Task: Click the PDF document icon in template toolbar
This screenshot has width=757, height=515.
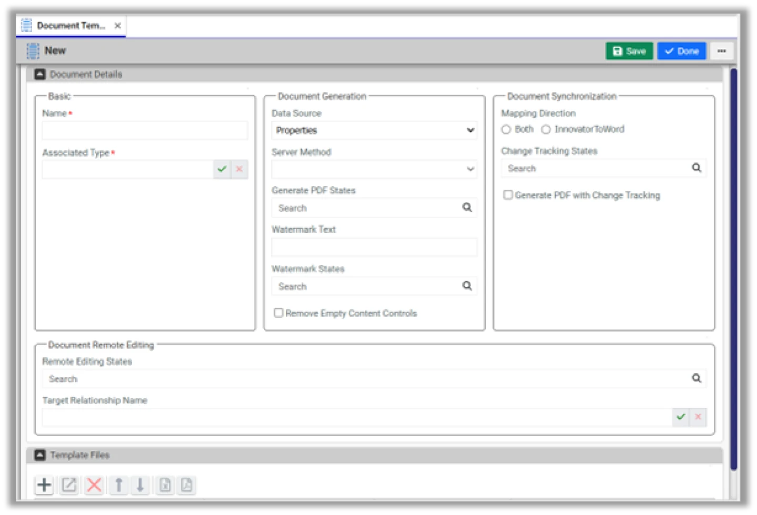Action: coord(187,485)
